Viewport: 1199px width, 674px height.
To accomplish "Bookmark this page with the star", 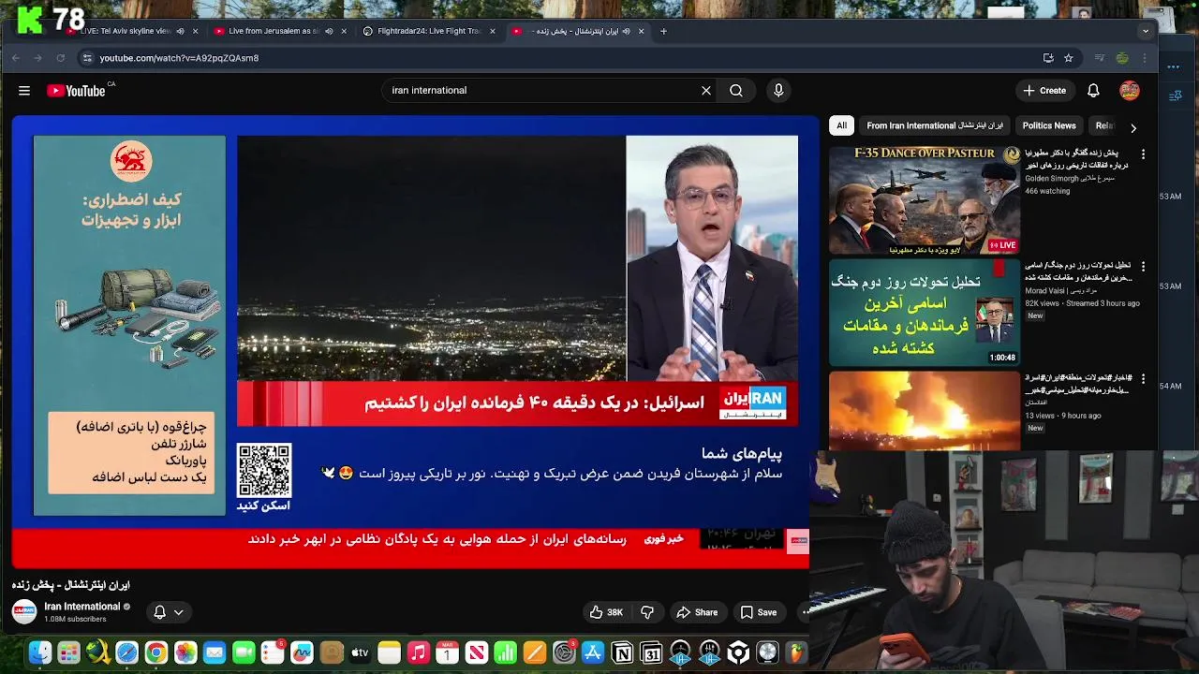I will tap(1069, 58).
